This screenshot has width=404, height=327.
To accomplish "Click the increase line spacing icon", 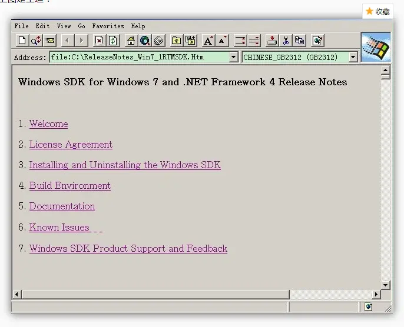I will (x=240, y=41).
